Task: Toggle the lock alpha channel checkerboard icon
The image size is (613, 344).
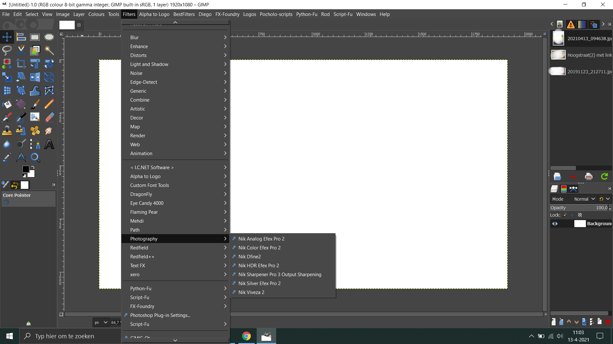Action: click(580, 215)
